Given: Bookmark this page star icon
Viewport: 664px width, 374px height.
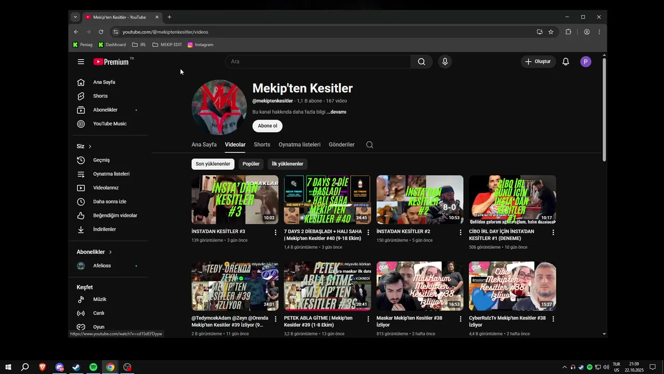Looking at the screenshot, I should (551, 32).
